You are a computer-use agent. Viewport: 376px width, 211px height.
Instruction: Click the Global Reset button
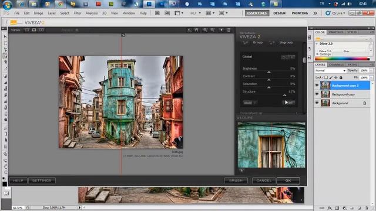288,103
